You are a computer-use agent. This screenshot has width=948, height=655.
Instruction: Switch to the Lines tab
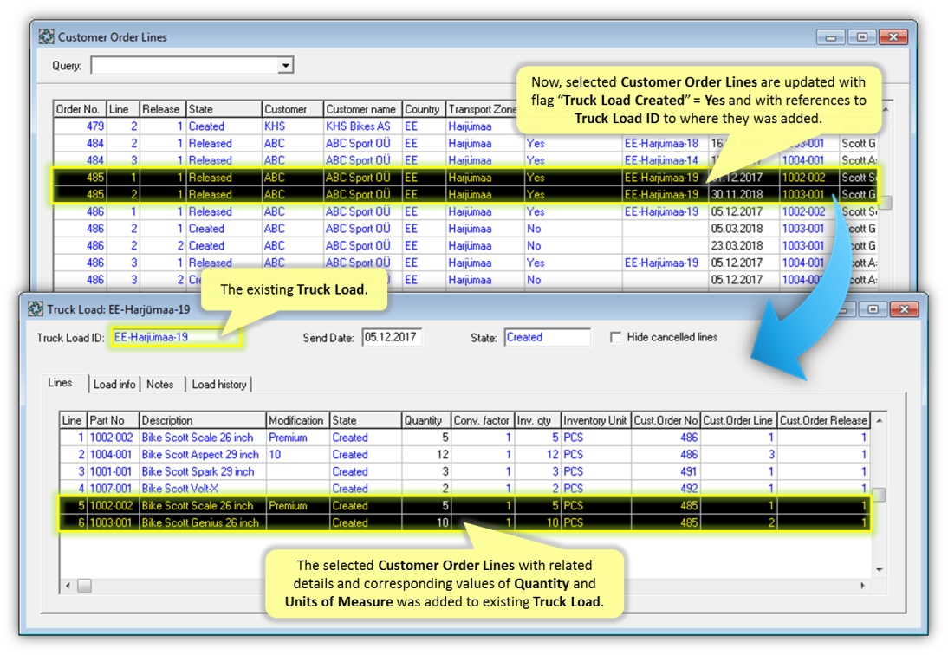60,383
